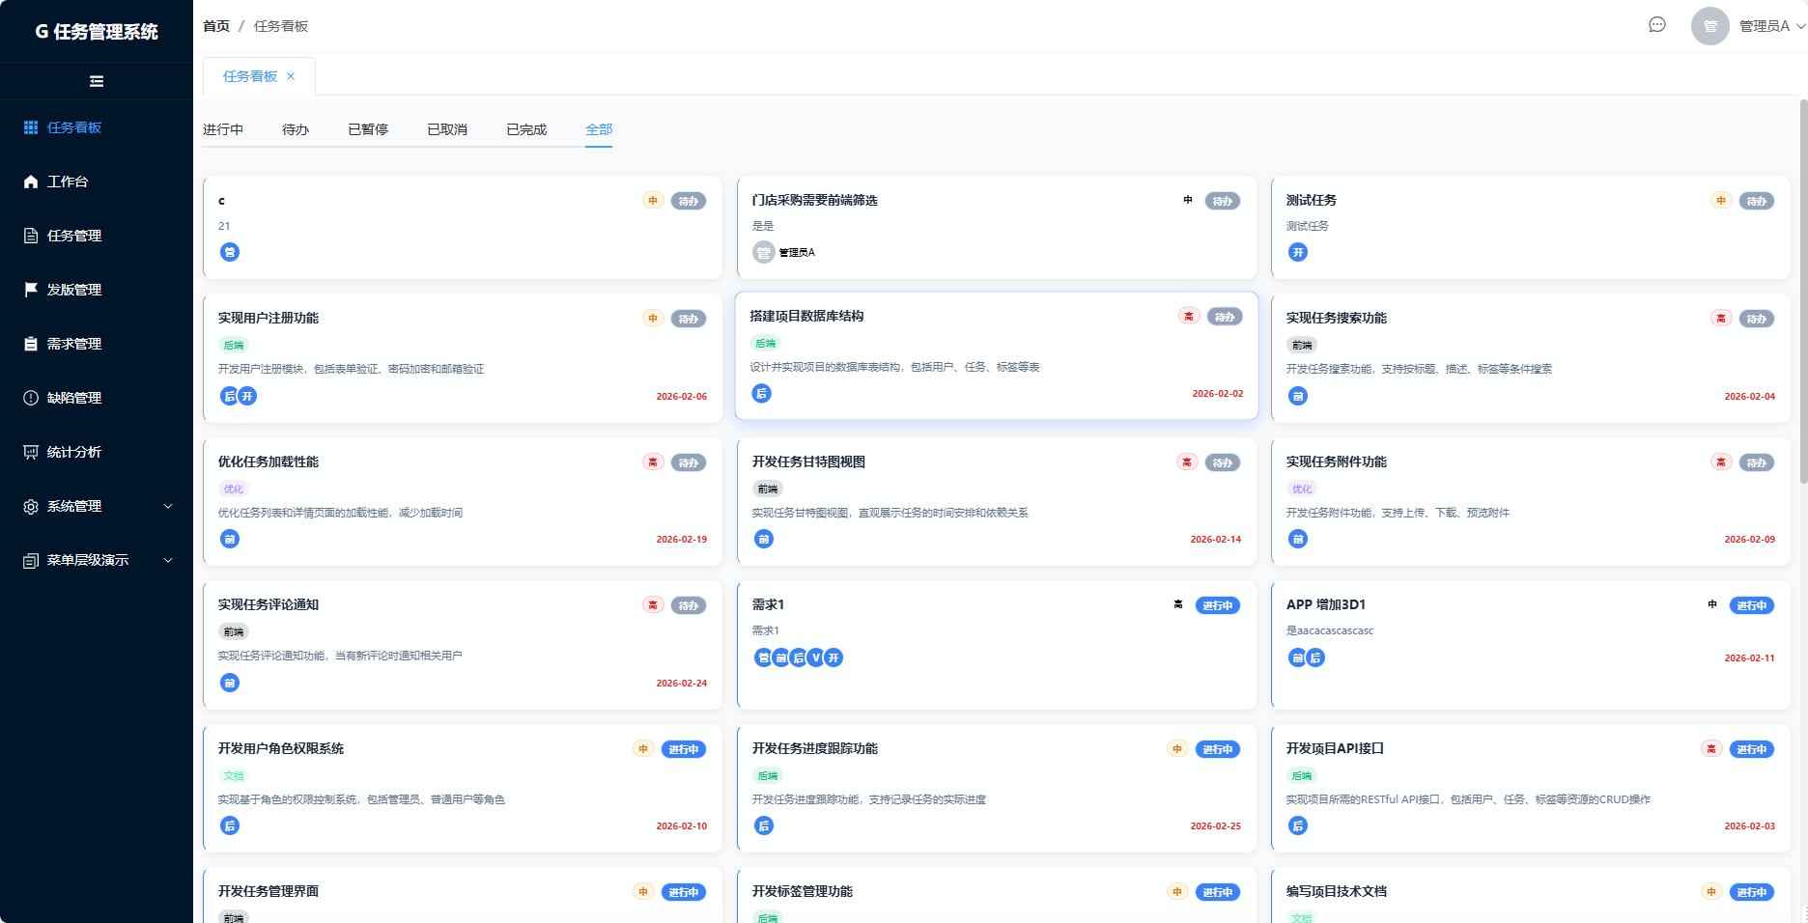The width and height of the screenshot is (1808, 923).
Task: Click the 发版管理 flag icon
Action: pos(31,290)
